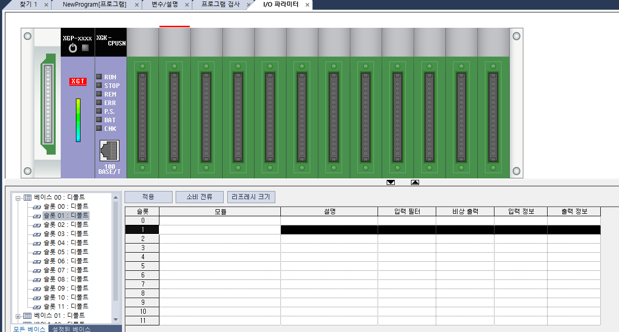This screenshot has width=619, height=332.
Task: Expand the 베이스 01 tree node
Action: [17, 315]
